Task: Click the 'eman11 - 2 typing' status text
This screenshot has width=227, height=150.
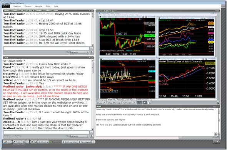Action: click(12, 136)
